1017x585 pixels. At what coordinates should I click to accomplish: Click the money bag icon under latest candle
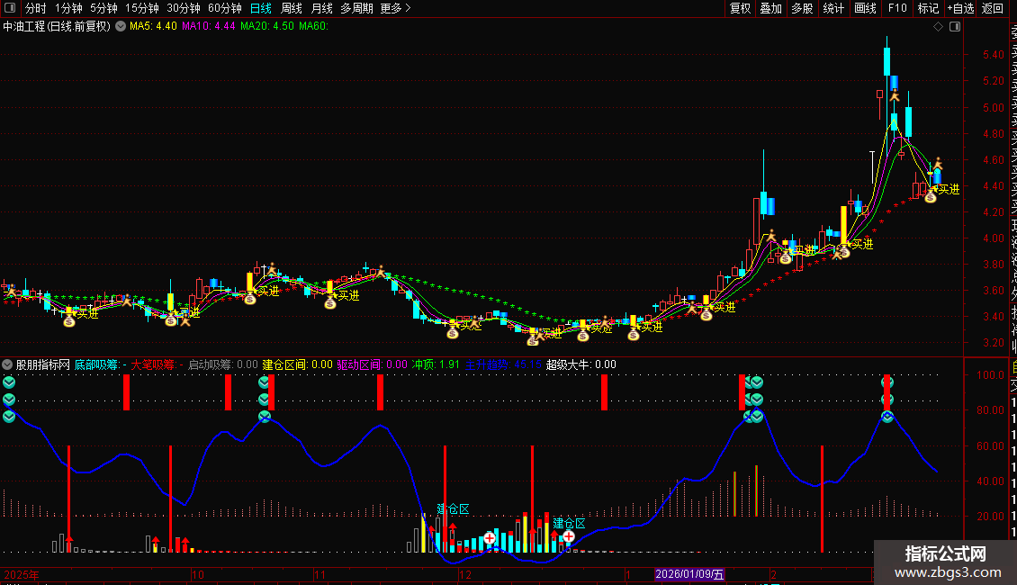(x=930, y=196)
